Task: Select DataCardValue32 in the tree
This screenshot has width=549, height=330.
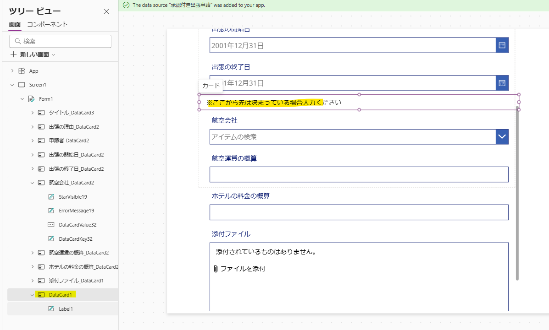Action: [x=78, y=225]
